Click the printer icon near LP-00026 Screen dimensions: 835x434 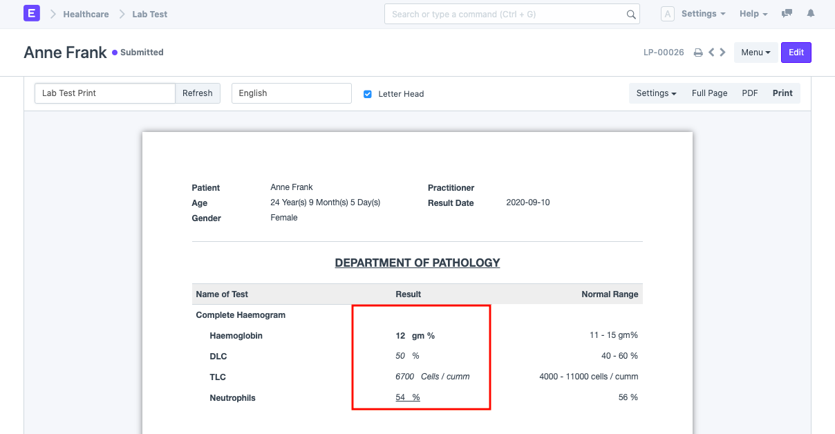click(x=698, y=53)
